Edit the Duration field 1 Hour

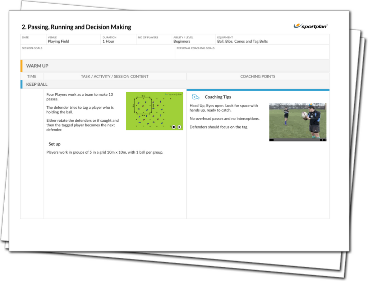(x=119, y=39)
